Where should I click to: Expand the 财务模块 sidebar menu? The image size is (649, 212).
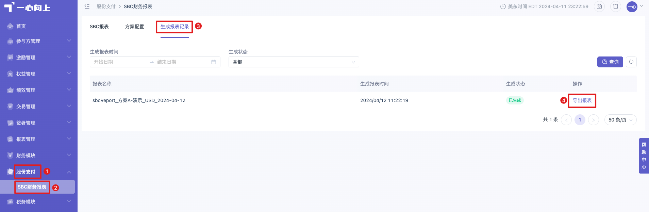[x=39, y=156]
